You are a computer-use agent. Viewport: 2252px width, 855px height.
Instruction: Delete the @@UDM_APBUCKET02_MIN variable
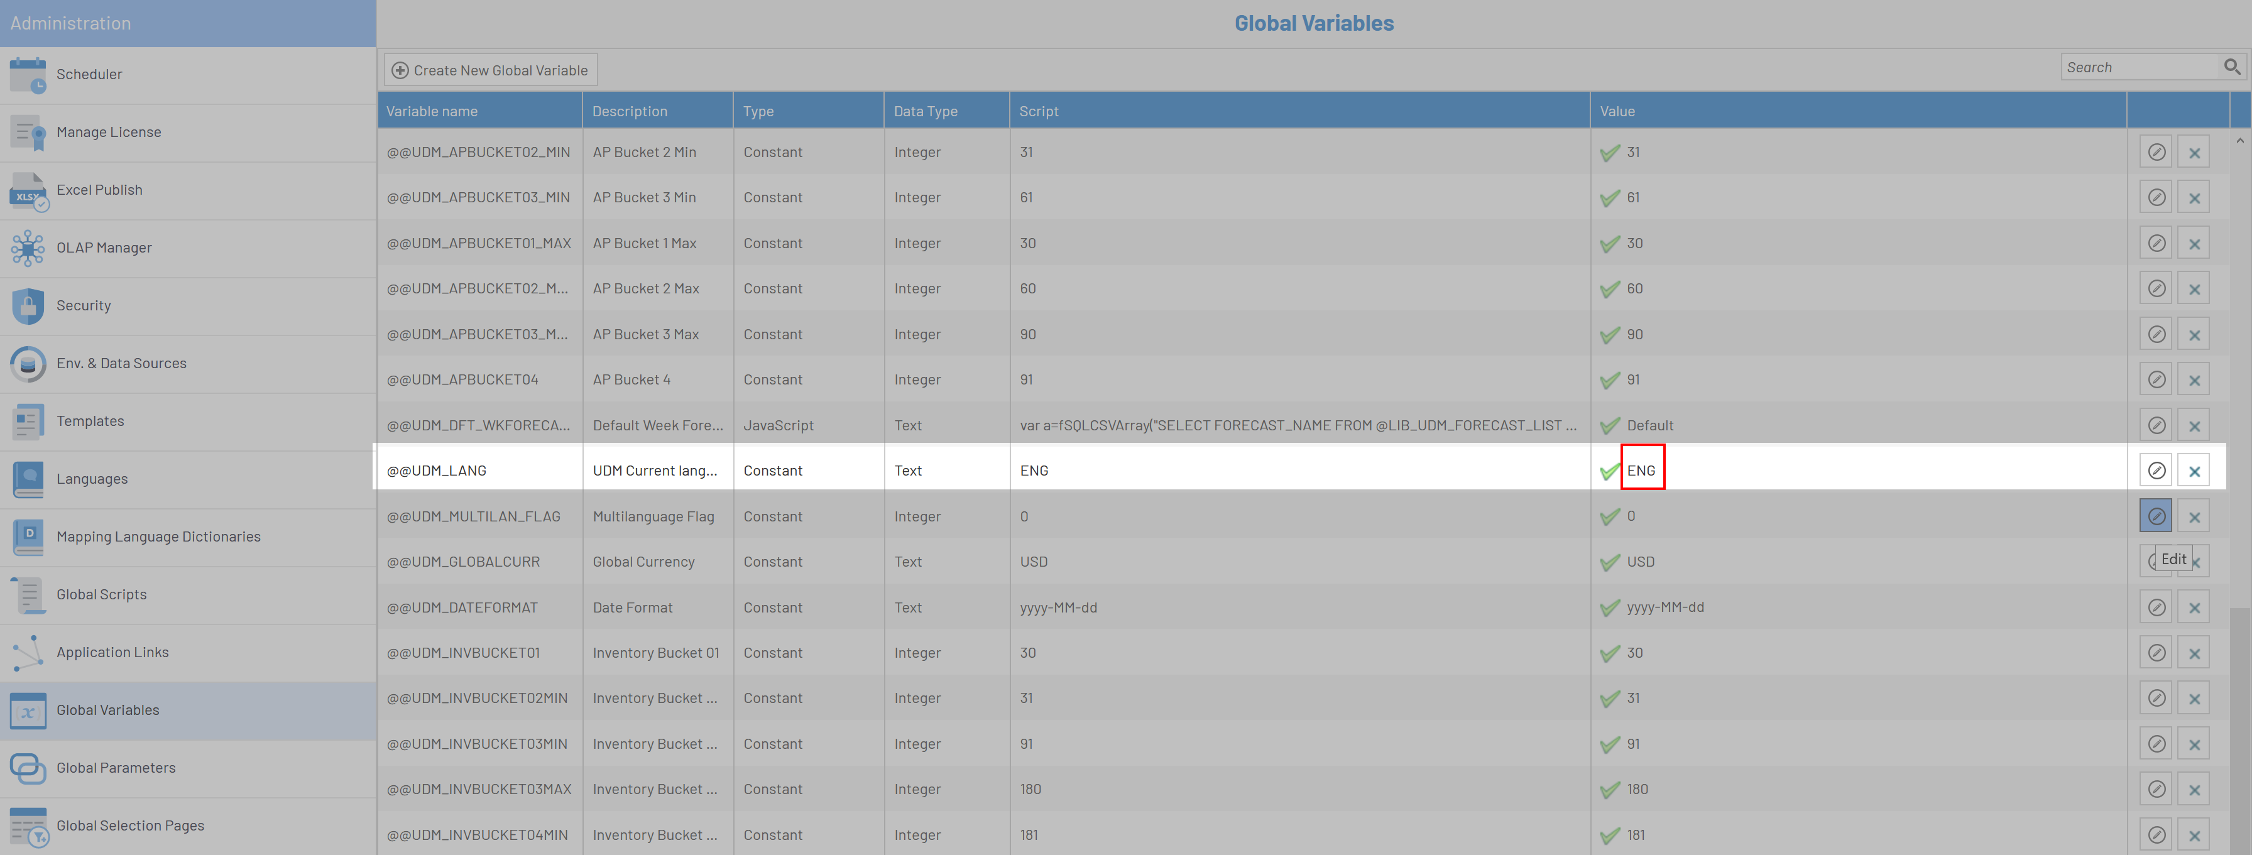pyautogui.click(x=2194, y=152)
